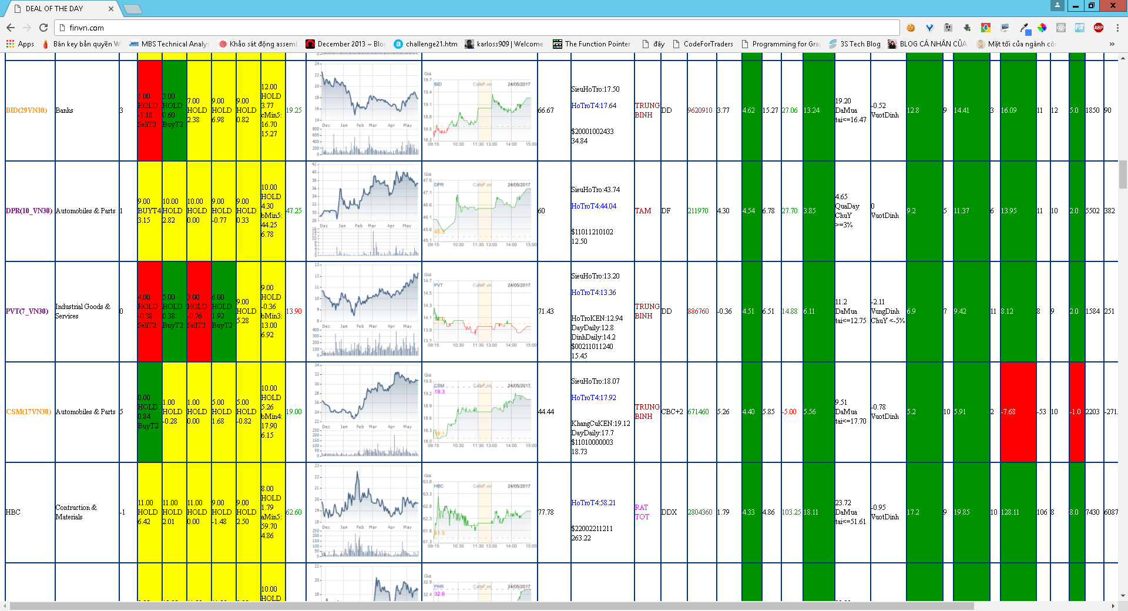Viewport: 1128px width, 611px height.
Task: Reload the current page
Action: point(43,28)
